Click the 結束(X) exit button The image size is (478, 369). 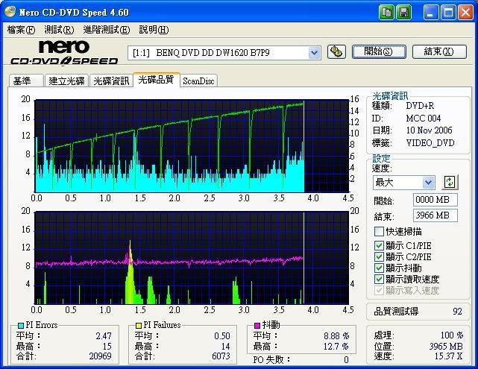click(439, 51)
